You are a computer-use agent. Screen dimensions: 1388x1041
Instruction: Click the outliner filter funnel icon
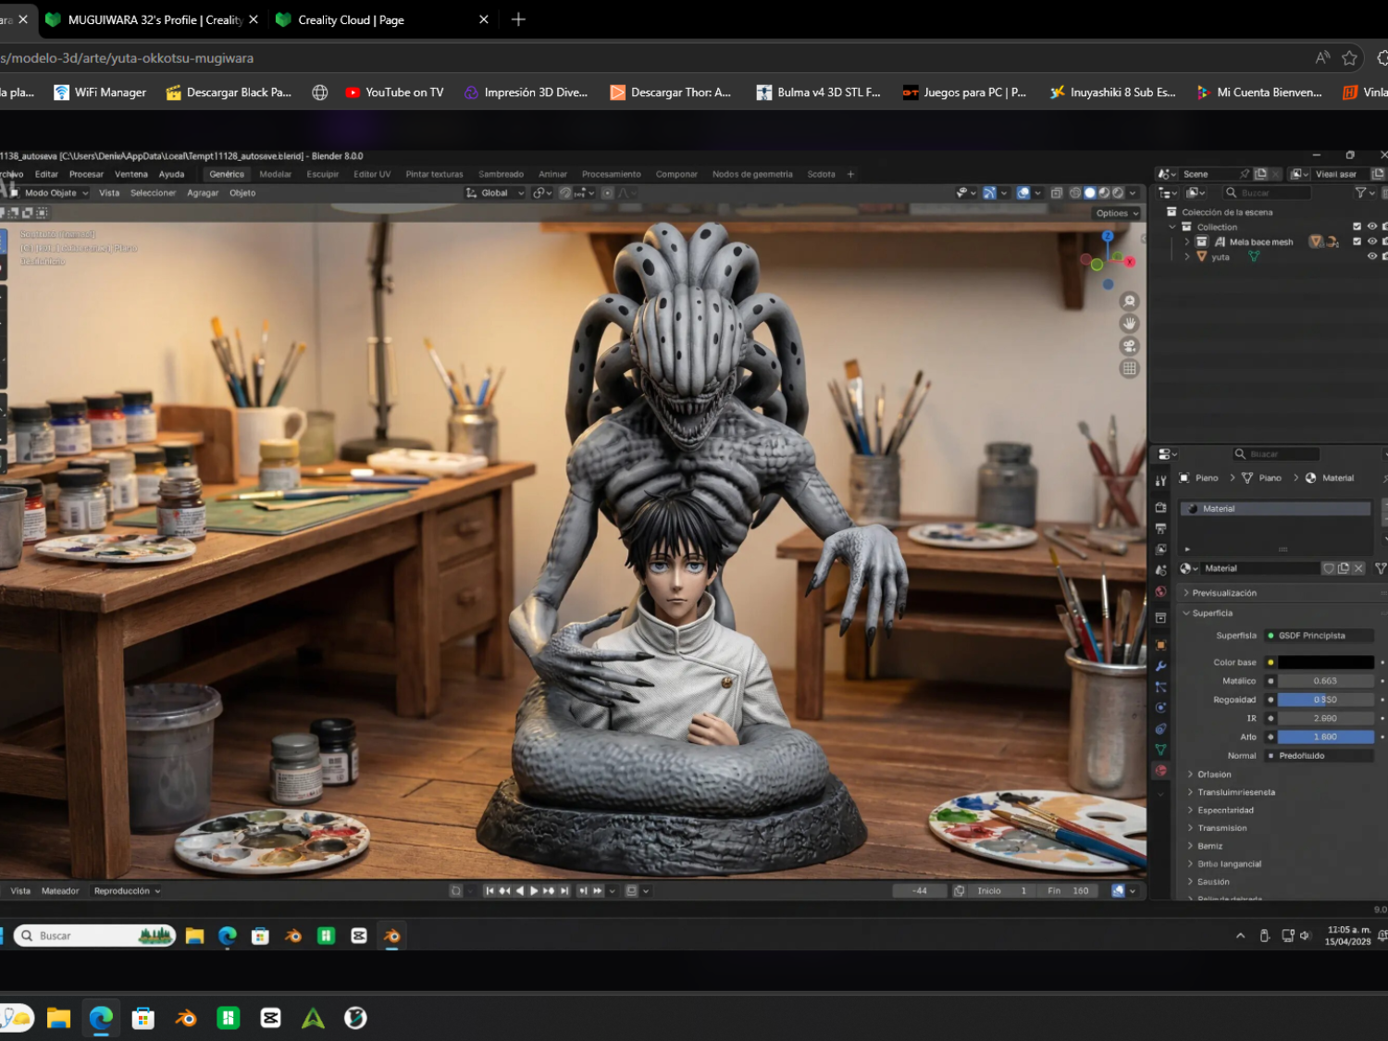coord(1361,192)
